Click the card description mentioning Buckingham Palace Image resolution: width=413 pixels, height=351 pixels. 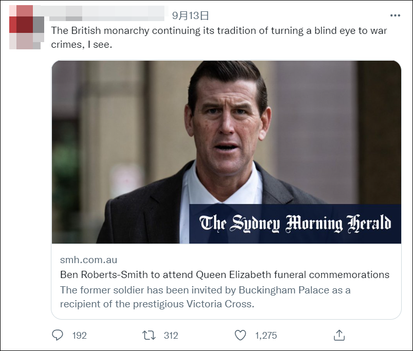coord(205,290)
